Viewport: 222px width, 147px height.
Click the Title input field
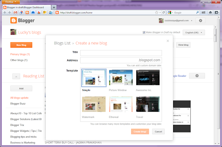pyautogui.click(x=121, y=53)
